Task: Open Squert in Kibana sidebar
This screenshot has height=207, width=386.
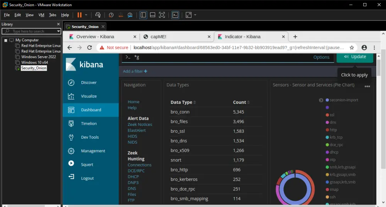Action: pos(91,165)
